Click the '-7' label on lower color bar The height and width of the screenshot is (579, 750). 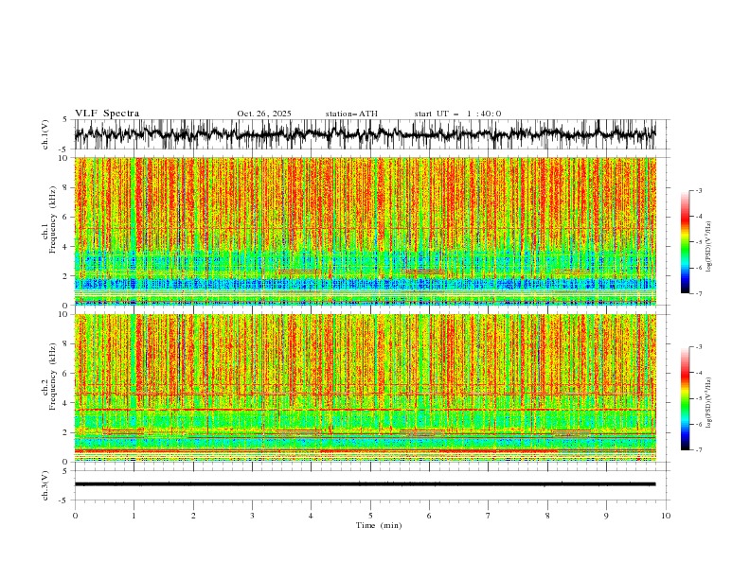pyautogui.click(x=698, y=450)
